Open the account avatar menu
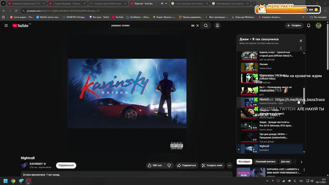This screenshot has width=329, height=185. [318, 25]
